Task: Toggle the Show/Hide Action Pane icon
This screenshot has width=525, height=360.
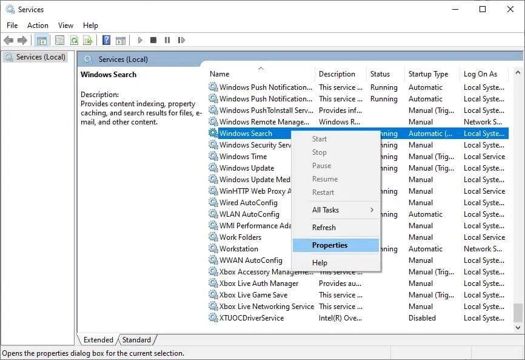Action: click(x=121, y=41)
